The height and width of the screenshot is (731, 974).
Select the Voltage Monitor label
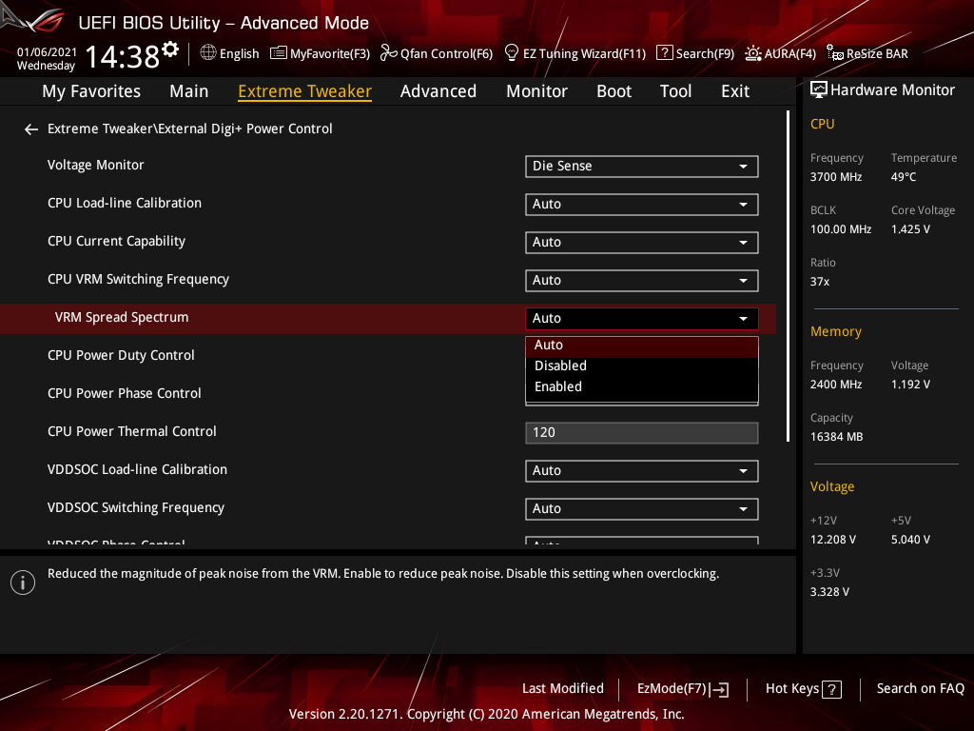pos(96,166)
